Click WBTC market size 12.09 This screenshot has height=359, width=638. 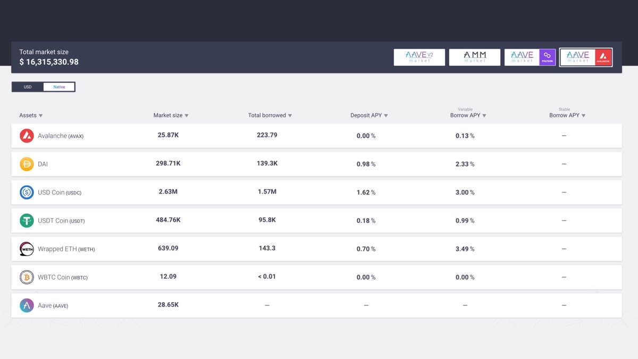tap(168, 277)
